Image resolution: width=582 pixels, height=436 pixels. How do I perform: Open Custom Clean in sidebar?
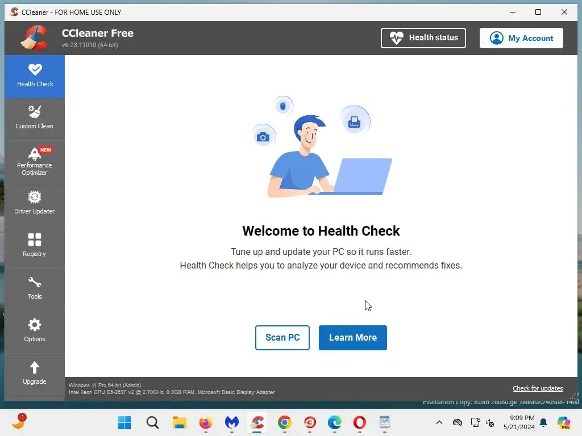coord(35,118)
